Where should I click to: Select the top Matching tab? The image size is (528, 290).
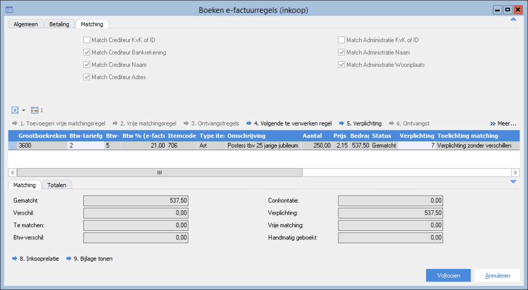click(x=92, y=24)
